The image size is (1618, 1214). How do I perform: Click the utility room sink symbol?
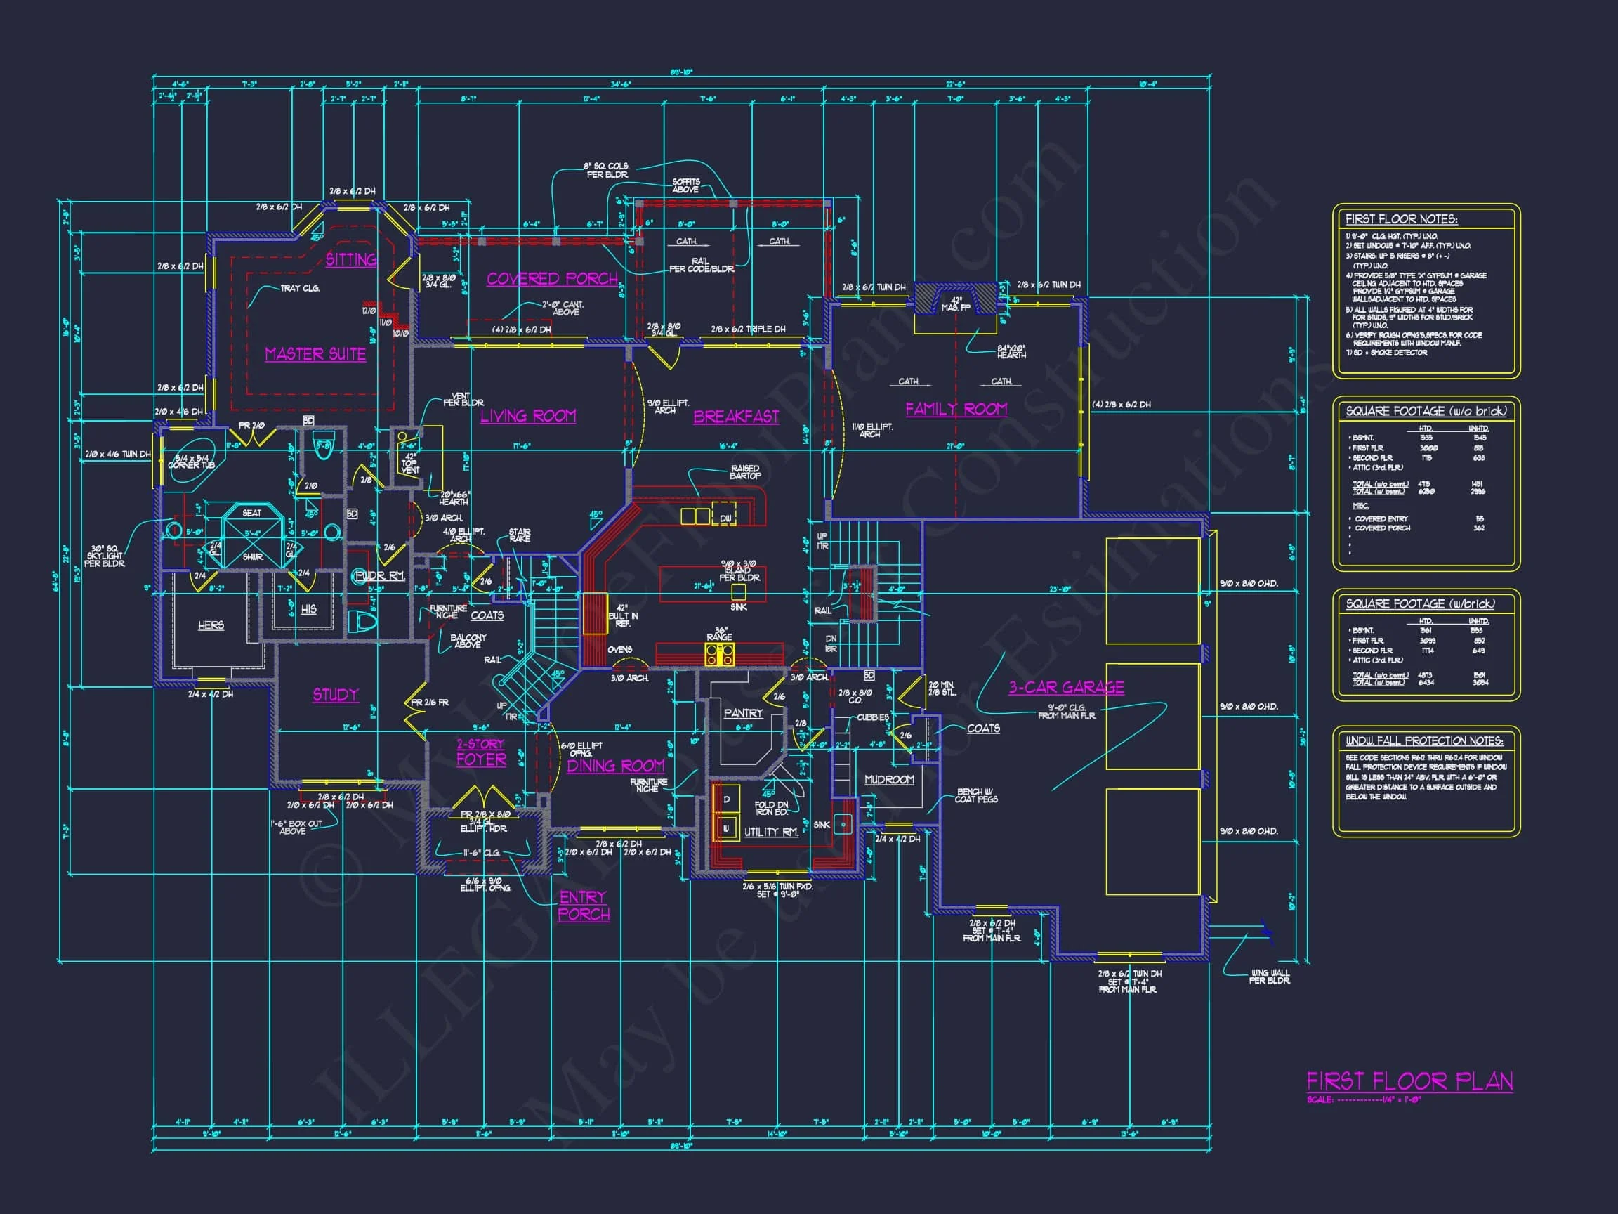(x=843, y=825)
